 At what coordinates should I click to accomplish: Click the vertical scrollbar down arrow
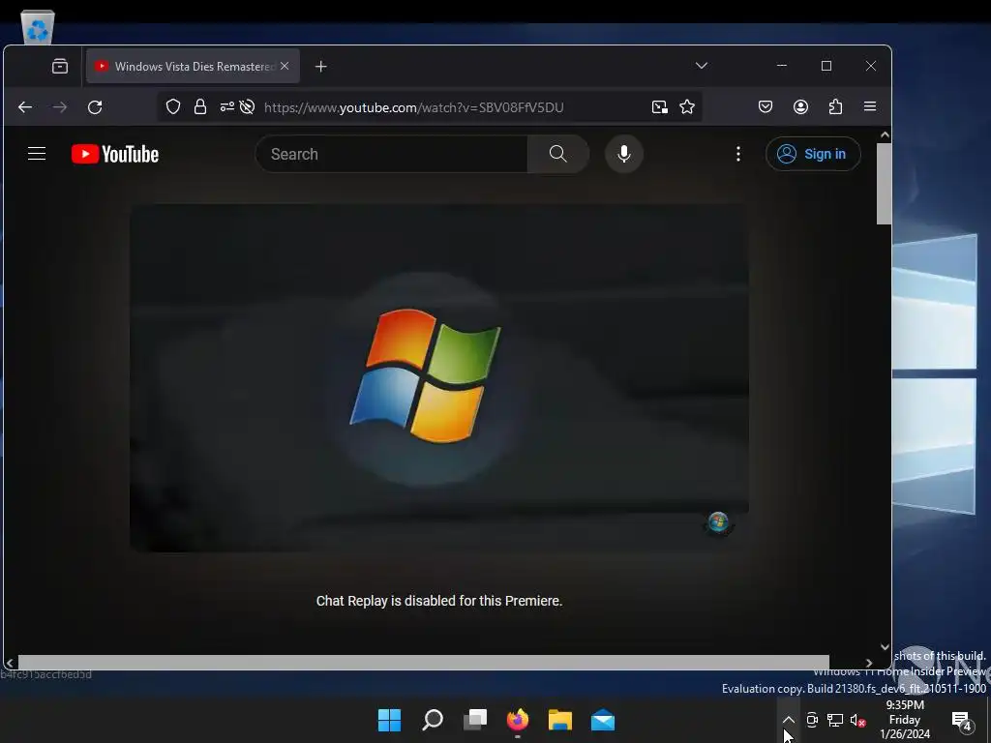click(x=885, y=647)
